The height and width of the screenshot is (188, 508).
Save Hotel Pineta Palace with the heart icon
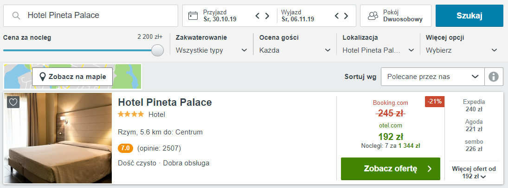tap(13, 102)
